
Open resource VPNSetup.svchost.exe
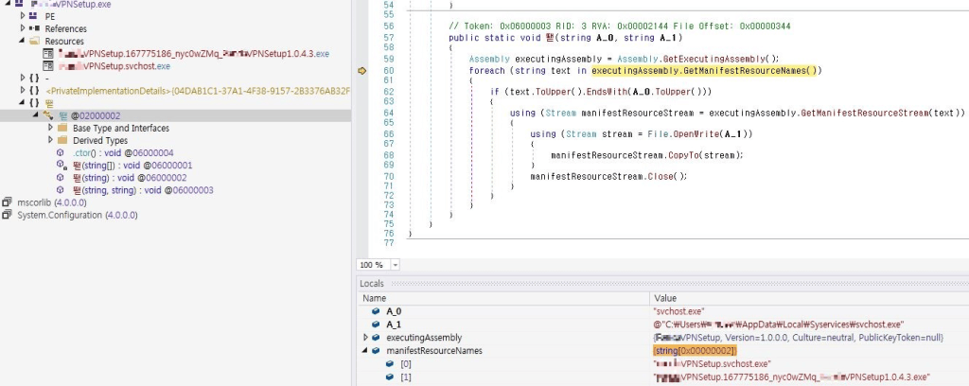(x=114, y=66)
